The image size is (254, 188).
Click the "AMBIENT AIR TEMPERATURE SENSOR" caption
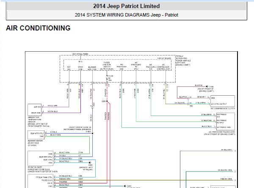[39, 122]
